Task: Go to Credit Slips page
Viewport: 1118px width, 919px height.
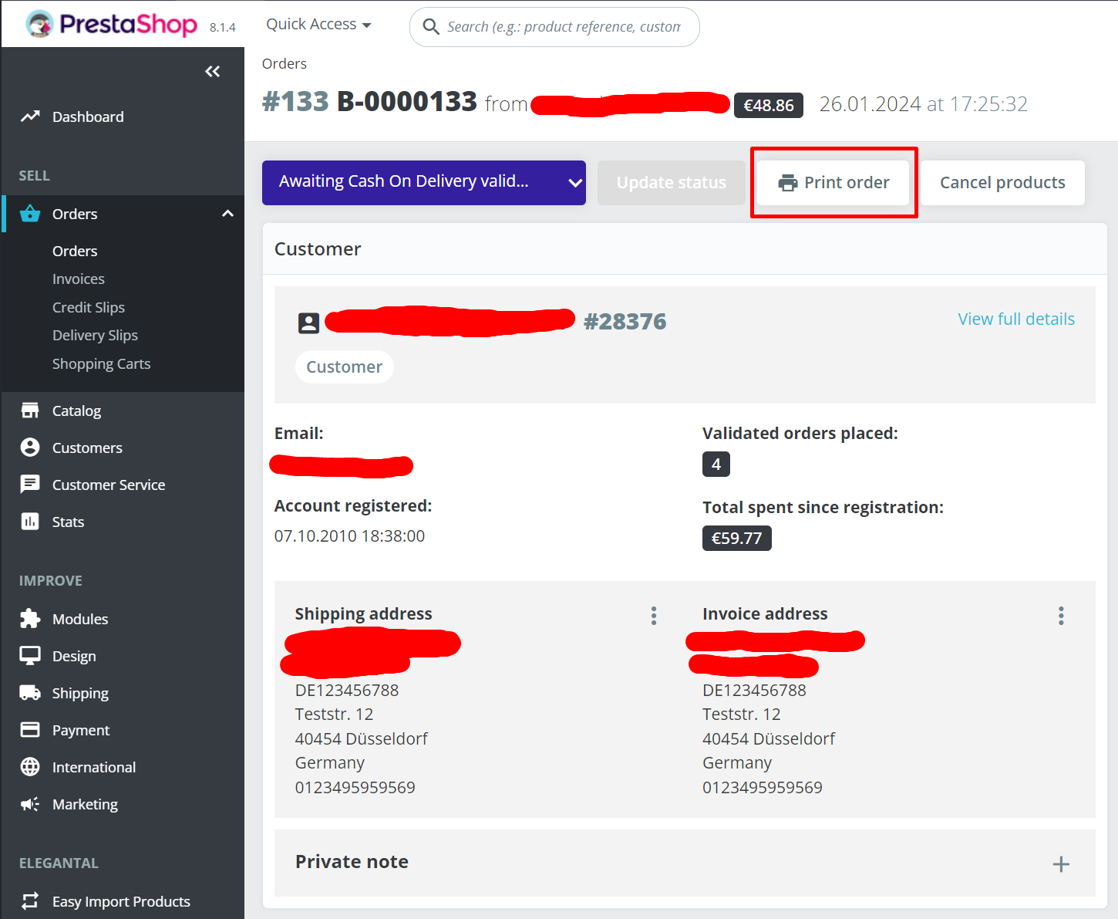Action: tap(89, 307)
